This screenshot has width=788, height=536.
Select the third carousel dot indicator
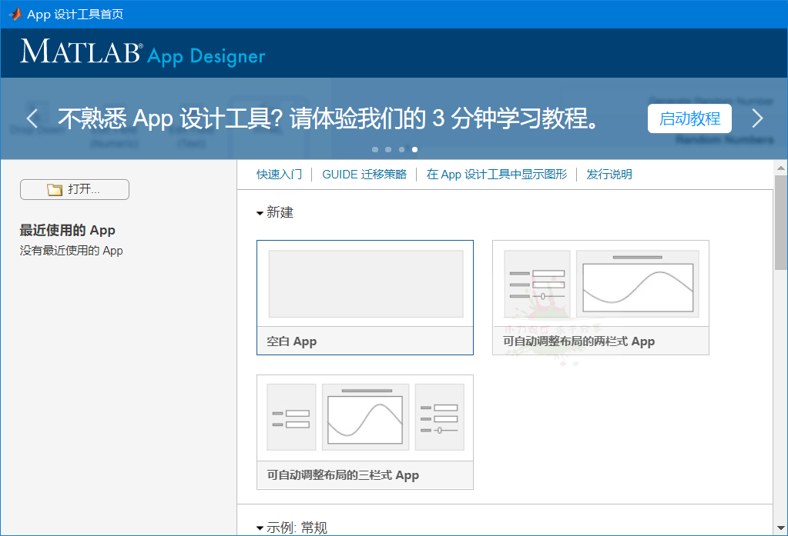pyautogui.click(x=401, y=149)
